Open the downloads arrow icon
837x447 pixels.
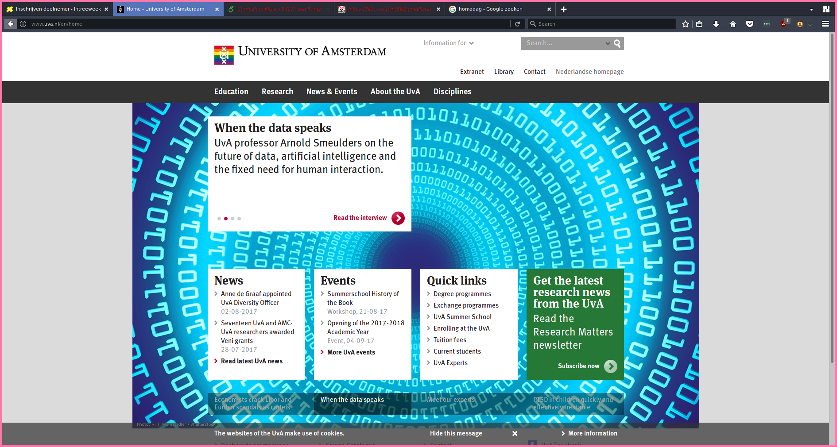tap(716, 24)
